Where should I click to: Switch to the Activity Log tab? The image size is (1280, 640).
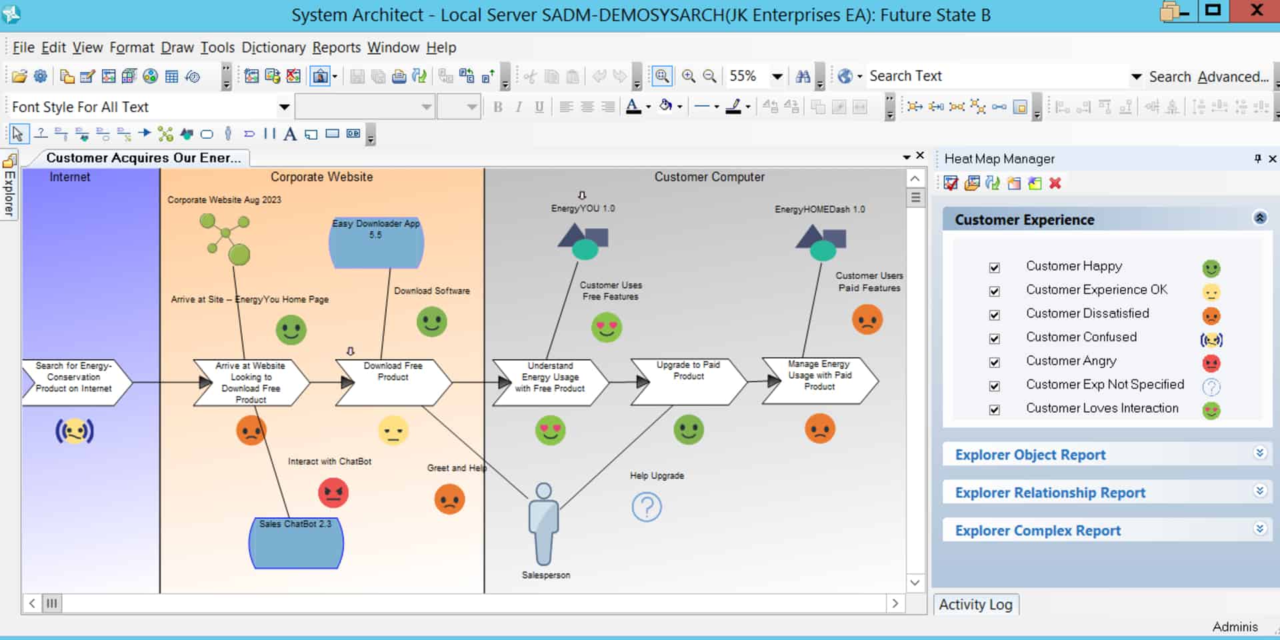[975, 604]
